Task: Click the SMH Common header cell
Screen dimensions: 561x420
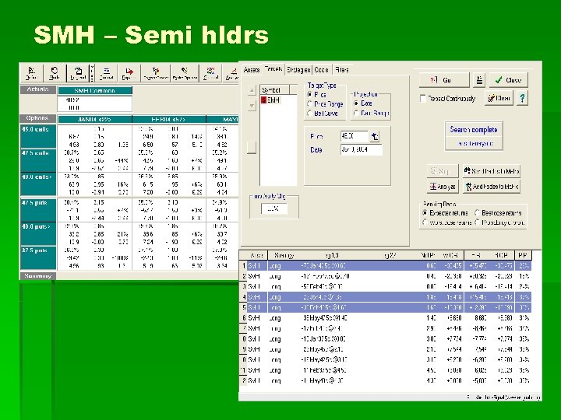Action: tap(95, 90)
